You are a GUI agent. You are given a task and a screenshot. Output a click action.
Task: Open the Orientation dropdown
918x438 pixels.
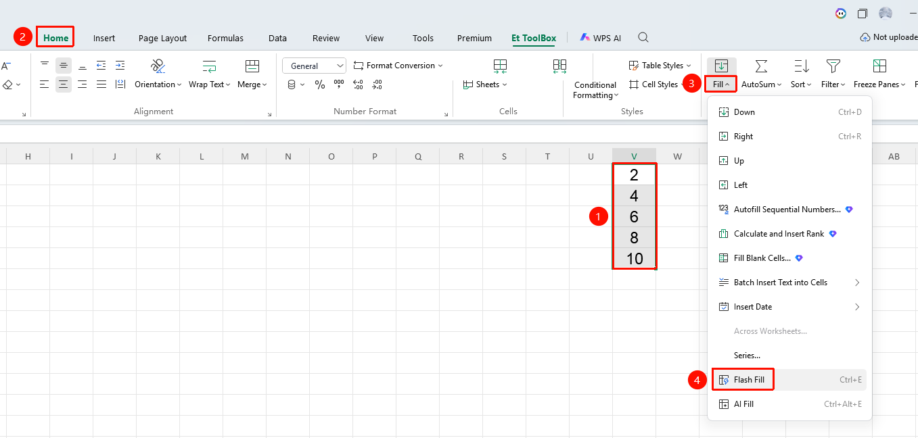click(158, 84)
